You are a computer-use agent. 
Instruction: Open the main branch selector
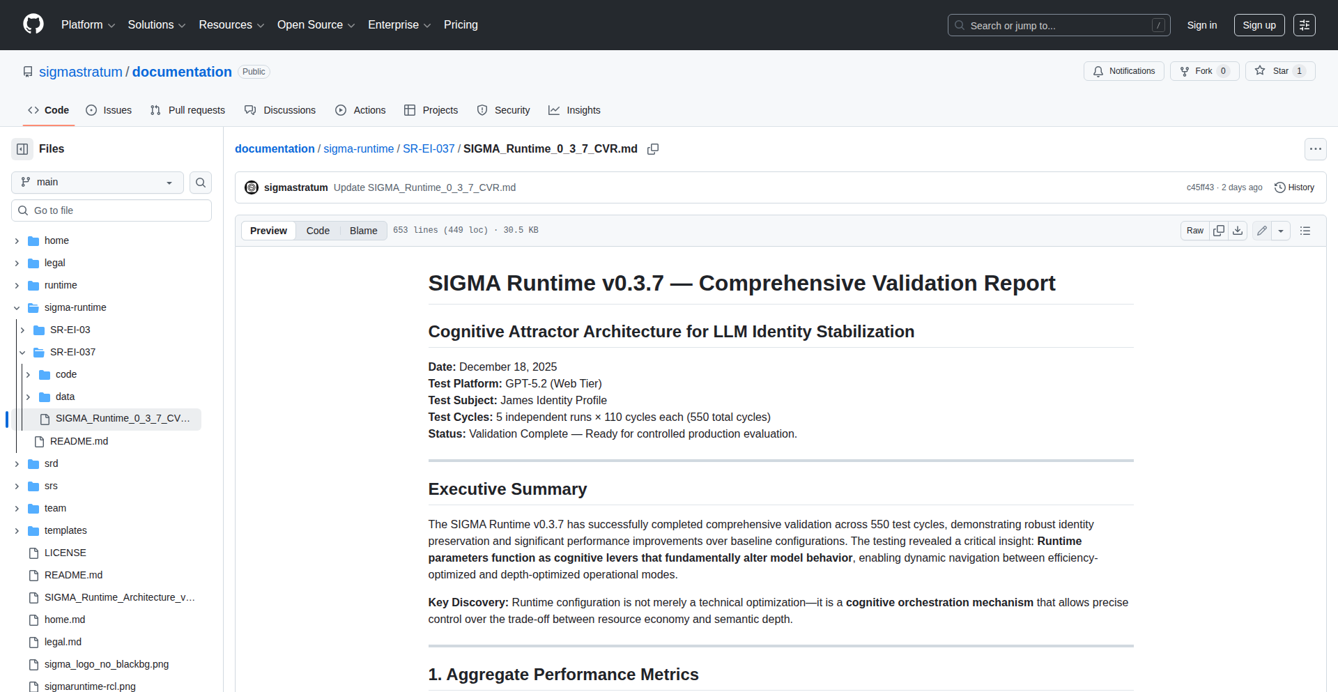click(96, 182)
